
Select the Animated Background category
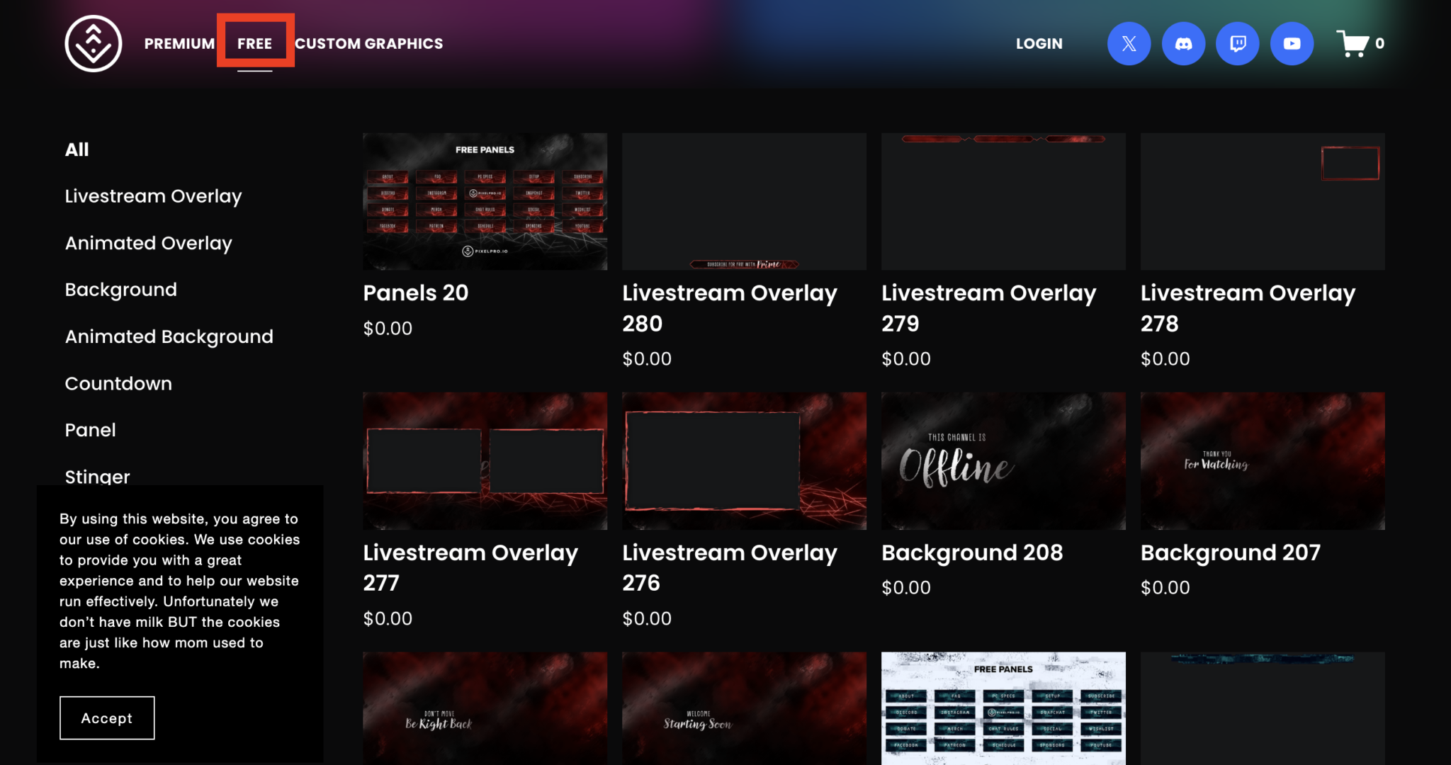pos(169,336)
